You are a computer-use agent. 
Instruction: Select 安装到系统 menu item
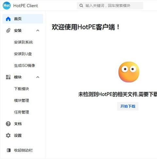(x=23, y=42)
